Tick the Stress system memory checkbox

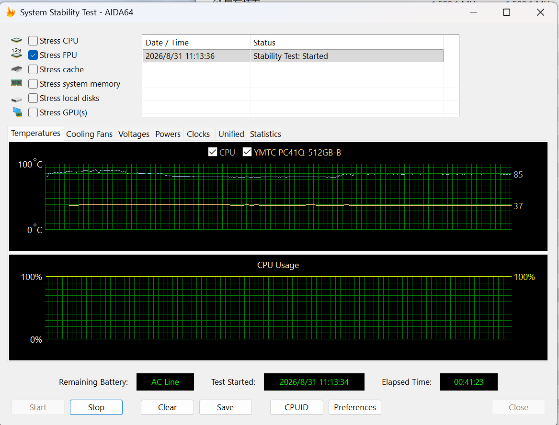coord(33,84)
